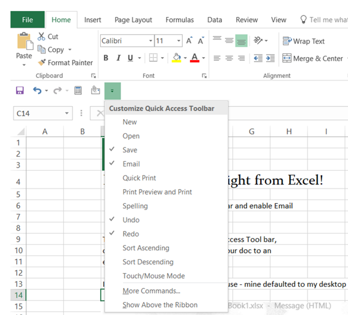Switch to the Page Layout tab

[x=133, y=20]
